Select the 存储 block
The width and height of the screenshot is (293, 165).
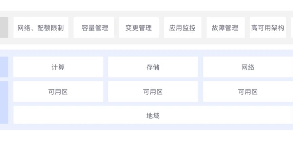click(x=153, y=67)
